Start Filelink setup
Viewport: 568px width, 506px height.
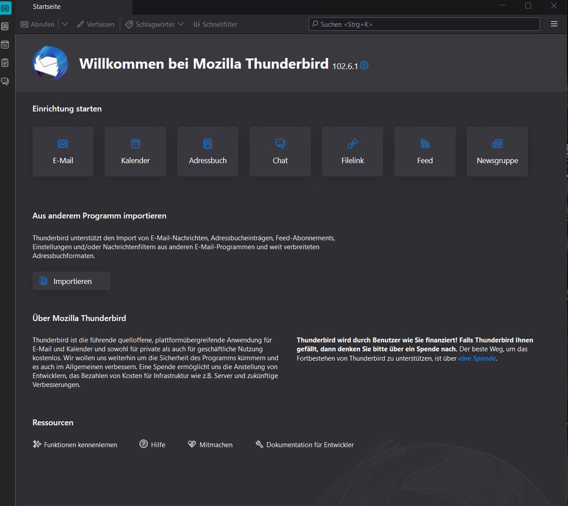(x=352, y=152)
